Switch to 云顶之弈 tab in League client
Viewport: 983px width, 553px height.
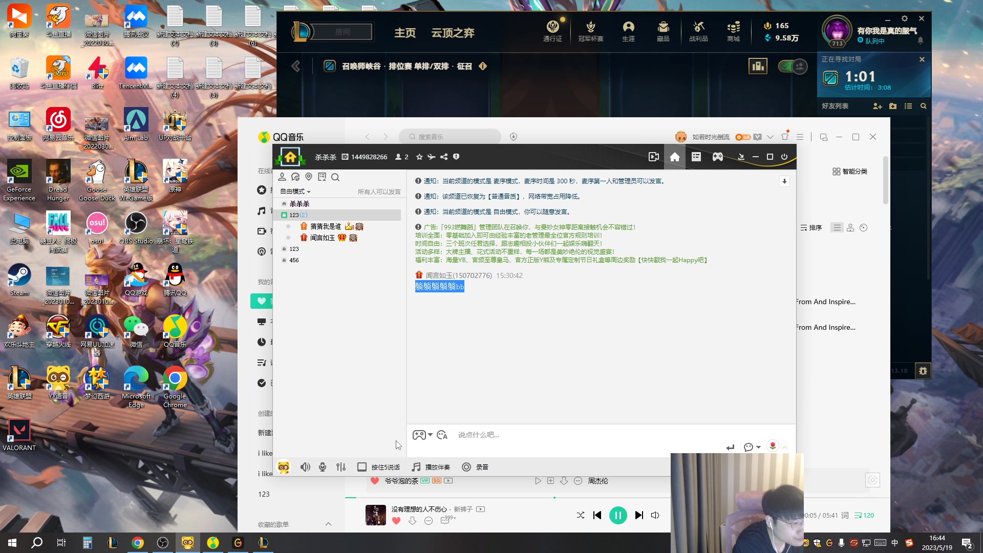[453, 33]
